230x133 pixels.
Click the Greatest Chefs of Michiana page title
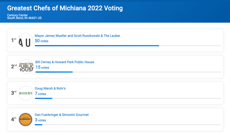[x=65, y=8]
